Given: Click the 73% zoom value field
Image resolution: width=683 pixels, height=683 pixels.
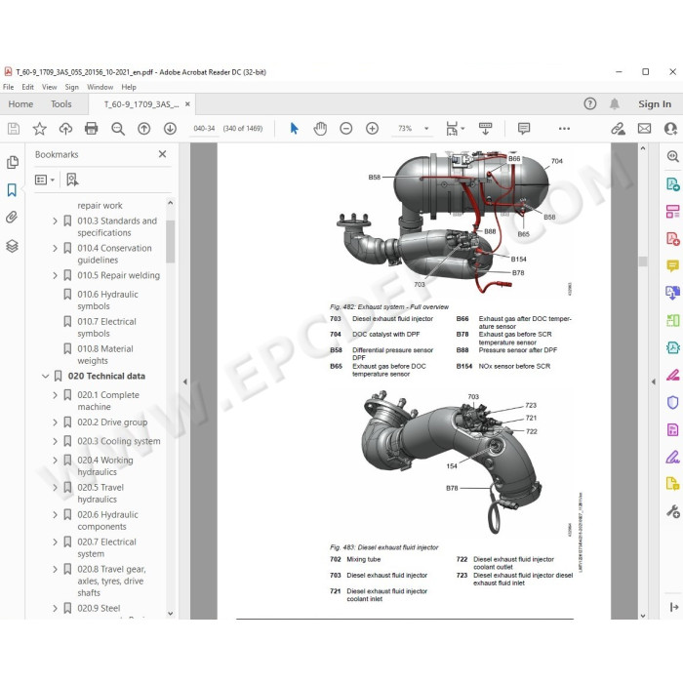Looking at the screenshot, I should pos(405,129).
